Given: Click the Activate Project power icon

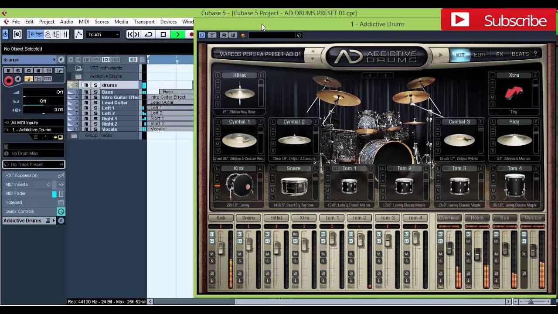Looking at the screenshot, I should [x=5, y=34].
